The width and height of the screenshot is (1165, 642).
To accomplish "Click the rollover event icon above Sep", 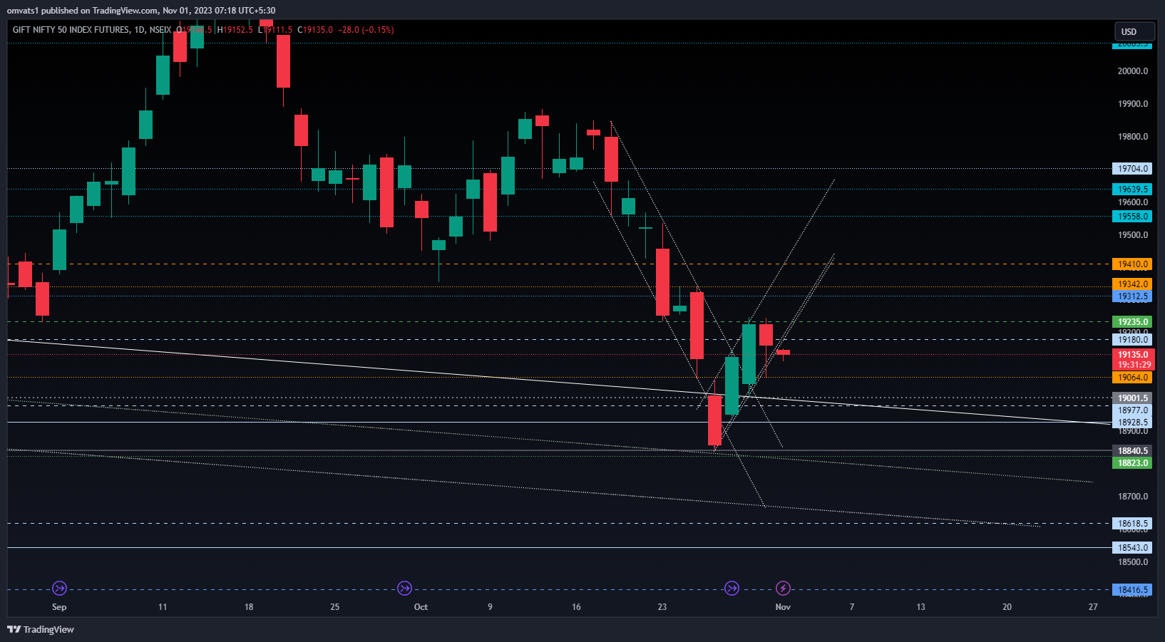I will [59, 589].
